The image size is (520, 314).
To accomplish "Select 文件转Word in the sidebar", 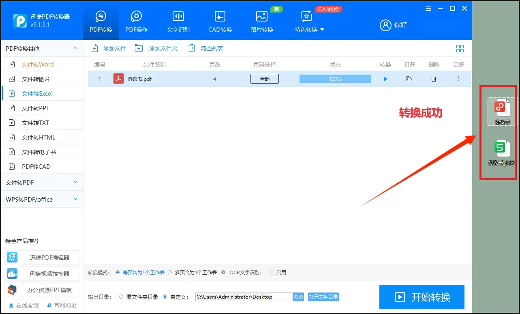I will pos(37,65).
